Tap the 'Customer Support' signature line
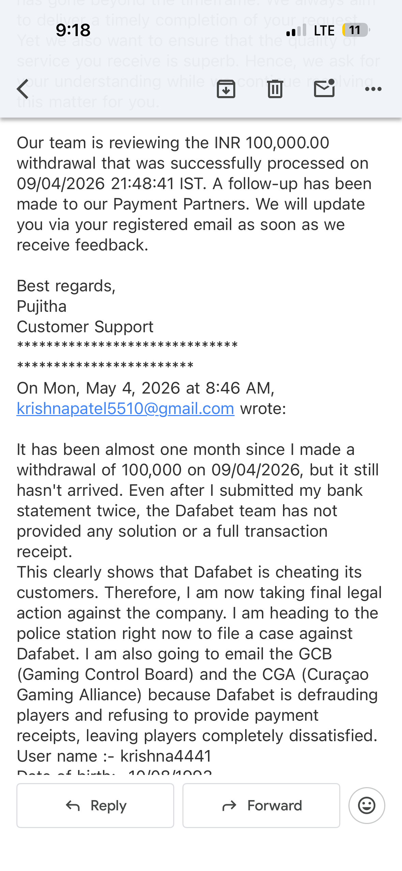Viewport: 402px width, 871px height. click(85, 326)
